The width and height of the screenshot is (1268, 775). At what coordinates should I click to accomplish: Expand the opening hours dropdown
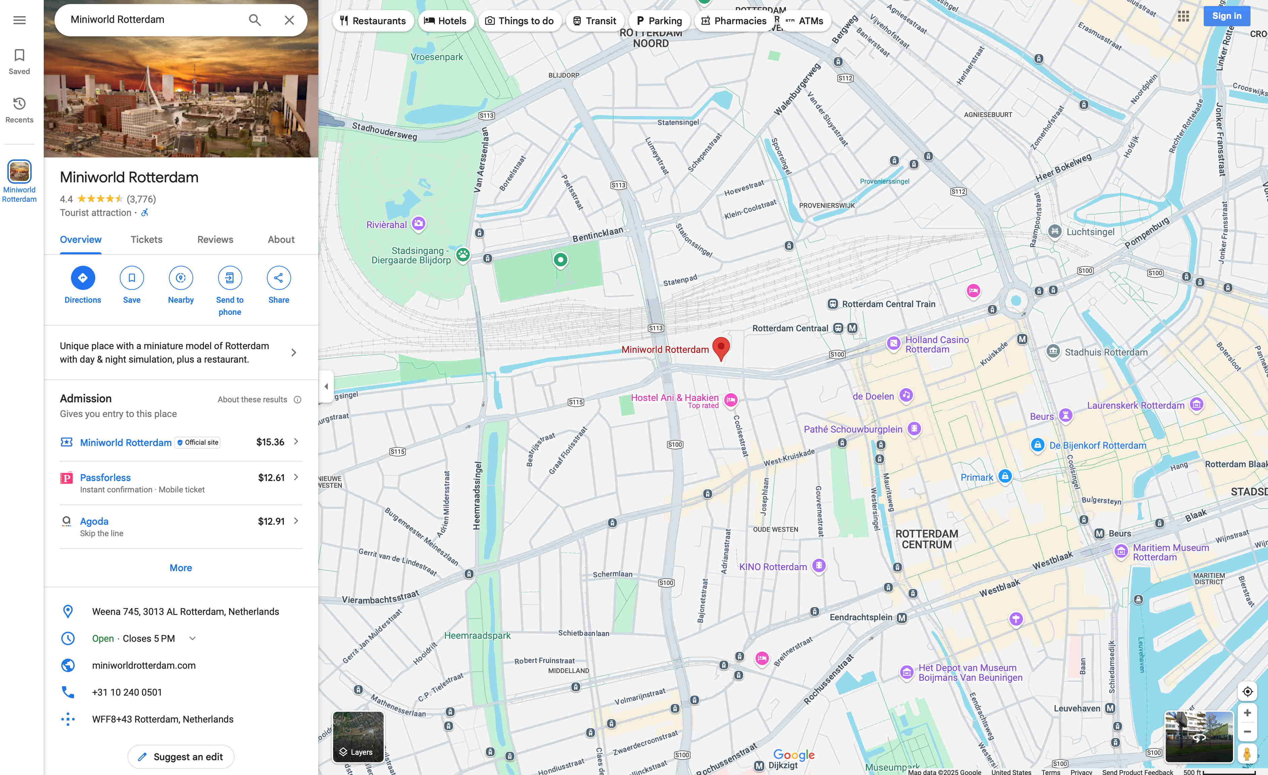(x=192, y=639)
